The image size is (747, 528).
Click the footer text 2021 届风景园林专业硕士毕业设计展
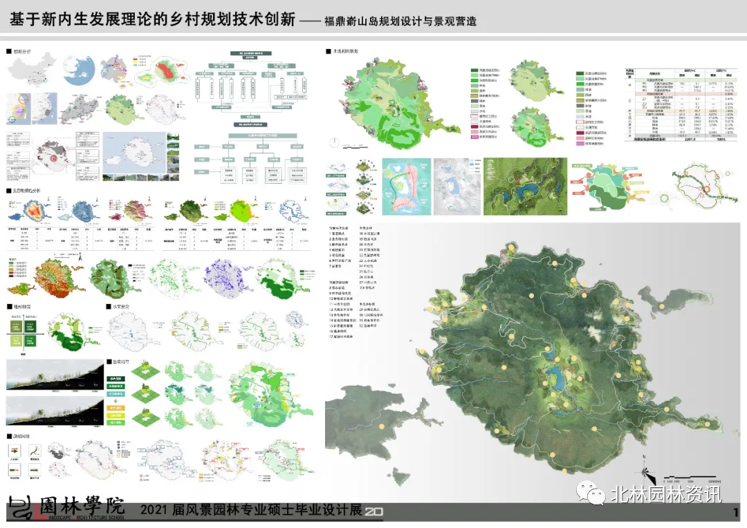(250, 510)
